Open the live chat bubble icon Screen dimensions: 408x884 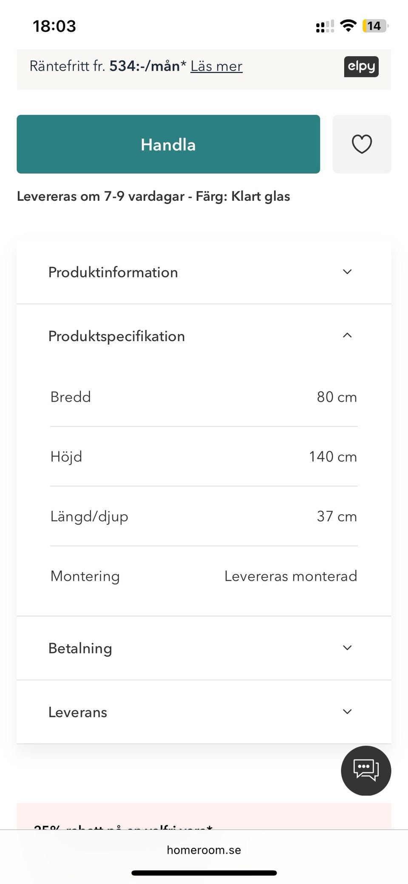[x=366, y=770]
